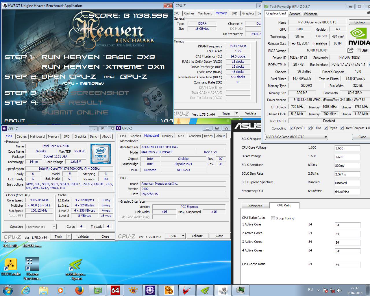370x296 pixels.
Task: Switch to CPU-Z purple chip taskbar icon
Action: 150,290
